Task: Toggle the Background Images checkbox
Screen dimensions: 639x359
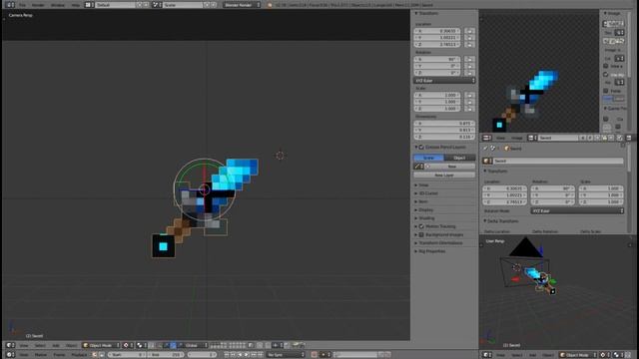Action: click(x=421, y=235)
